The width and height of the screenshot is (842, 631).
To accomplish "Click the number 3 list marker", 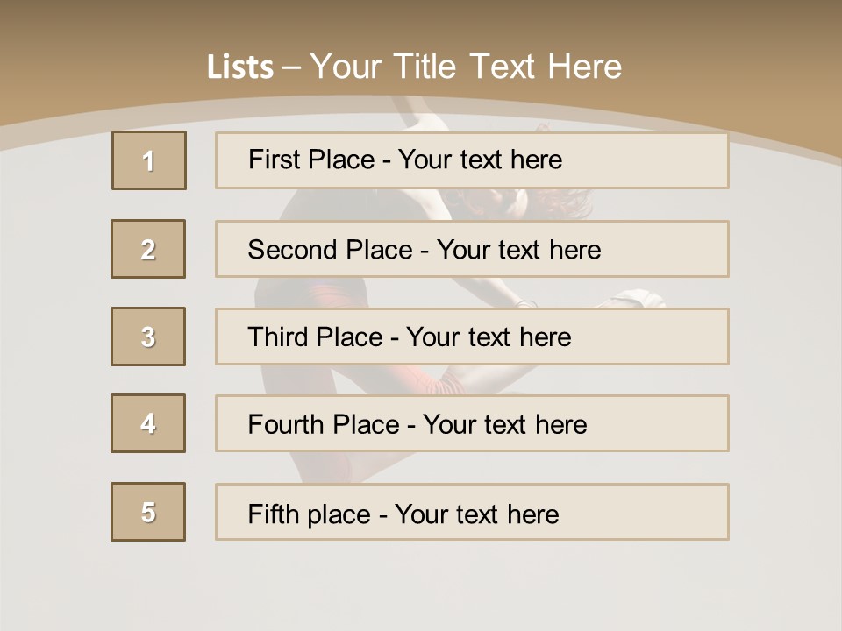I will tap(148, 337).
